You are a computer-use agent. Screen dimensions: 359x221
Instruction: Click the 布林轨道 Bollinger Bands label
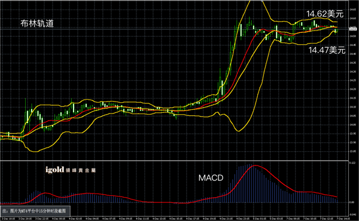click(37, 23)
